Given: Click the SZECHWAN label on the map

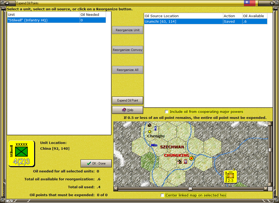Looking at the screenshot, I should [172, 147].
